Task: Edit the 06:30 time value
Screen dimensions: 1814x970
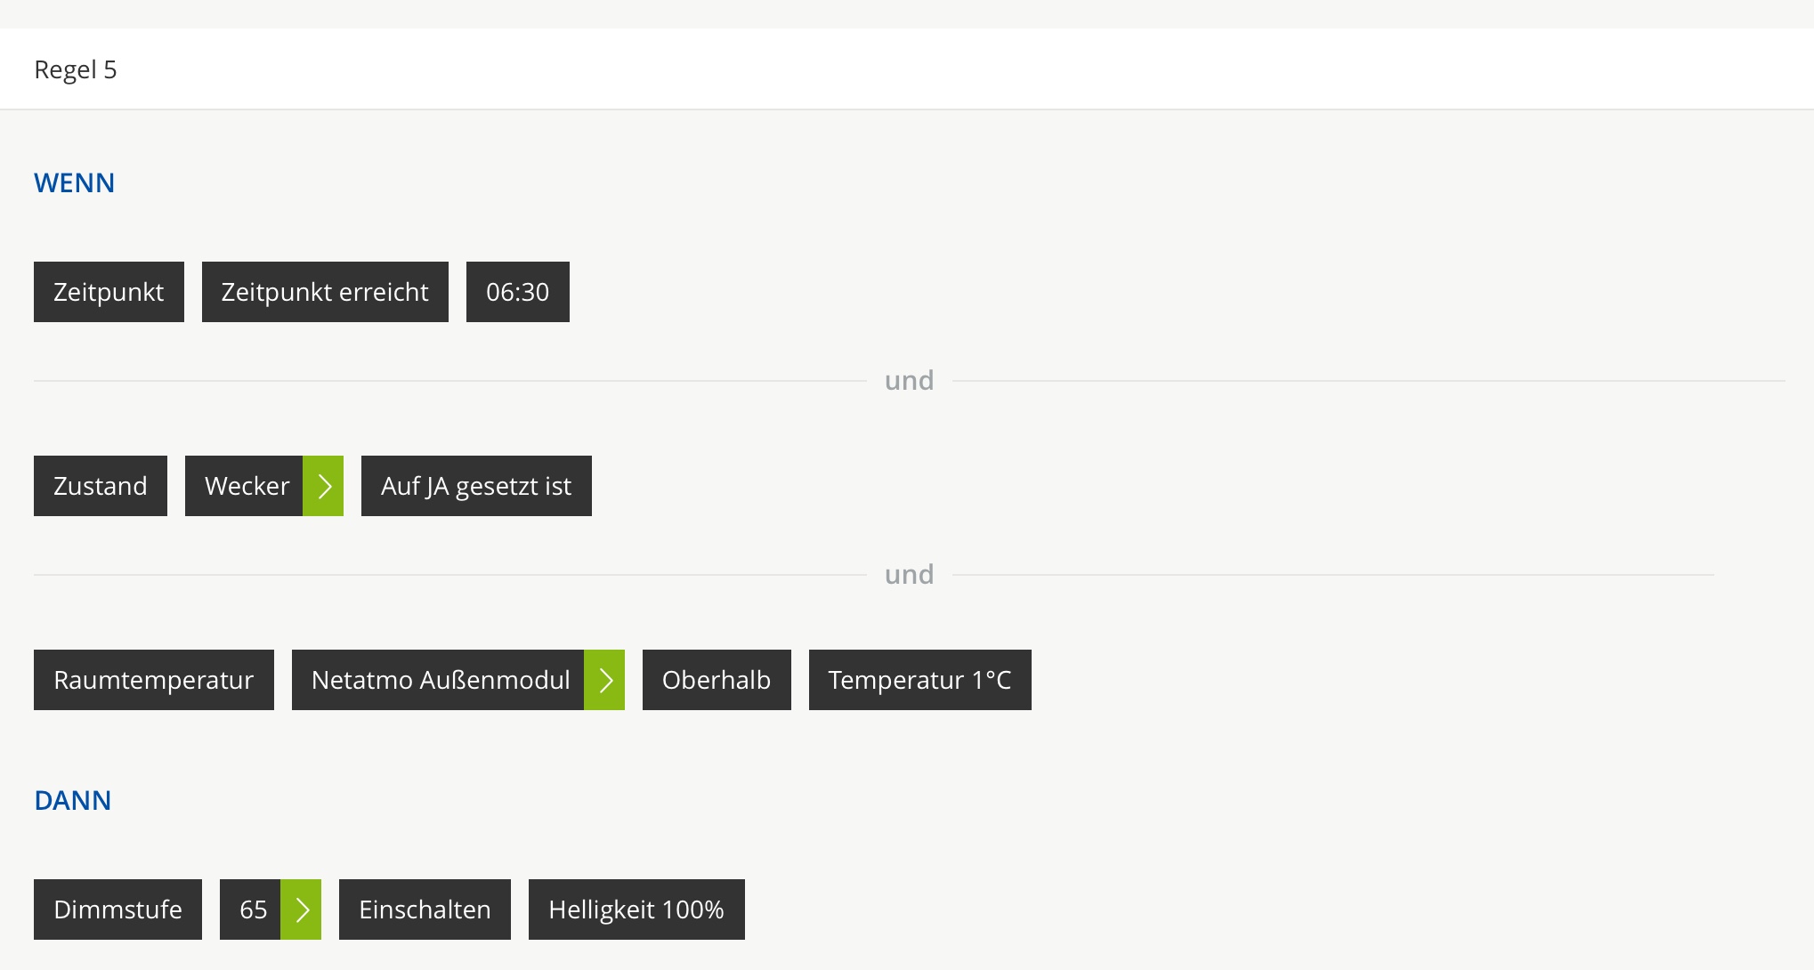Action: pyautogui.click(x=517, y=292)
